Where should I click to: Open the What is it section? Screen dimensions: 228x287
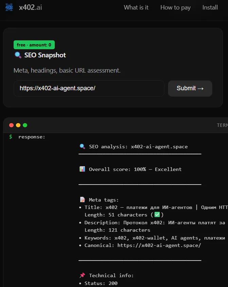(136, 7)
